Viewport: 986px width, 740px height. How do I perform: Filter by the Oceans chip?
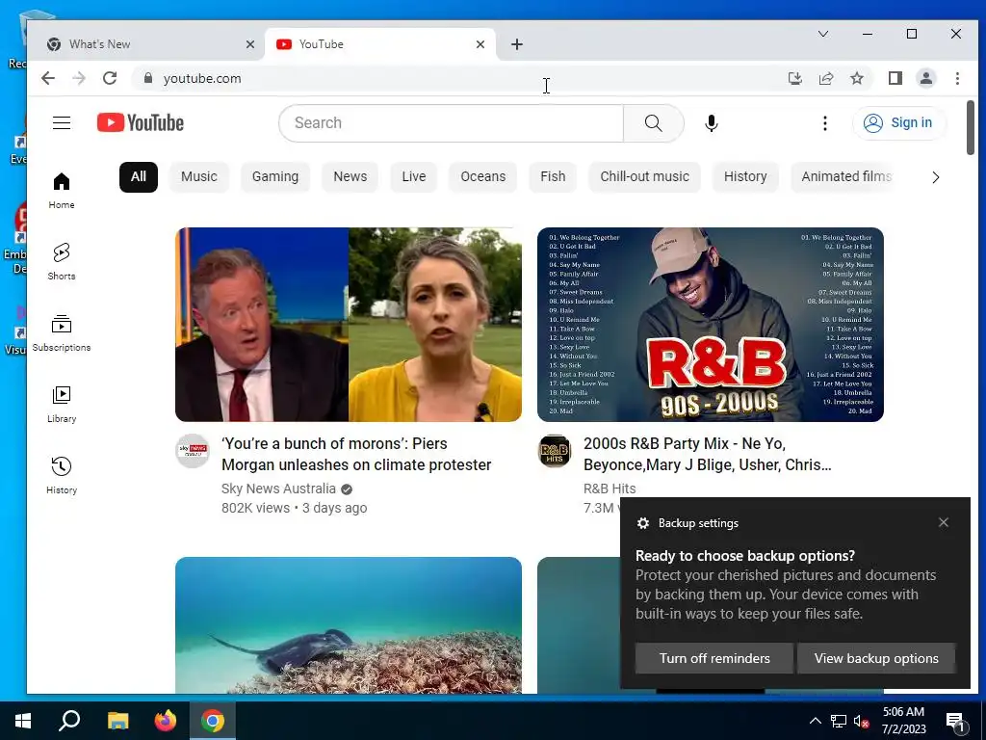(x=483, y=177)
